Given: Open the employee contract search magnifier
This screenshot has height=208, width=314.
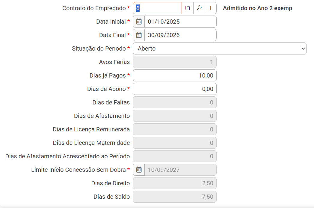Looking at the screenshot, I should click(x=199, y=8).
